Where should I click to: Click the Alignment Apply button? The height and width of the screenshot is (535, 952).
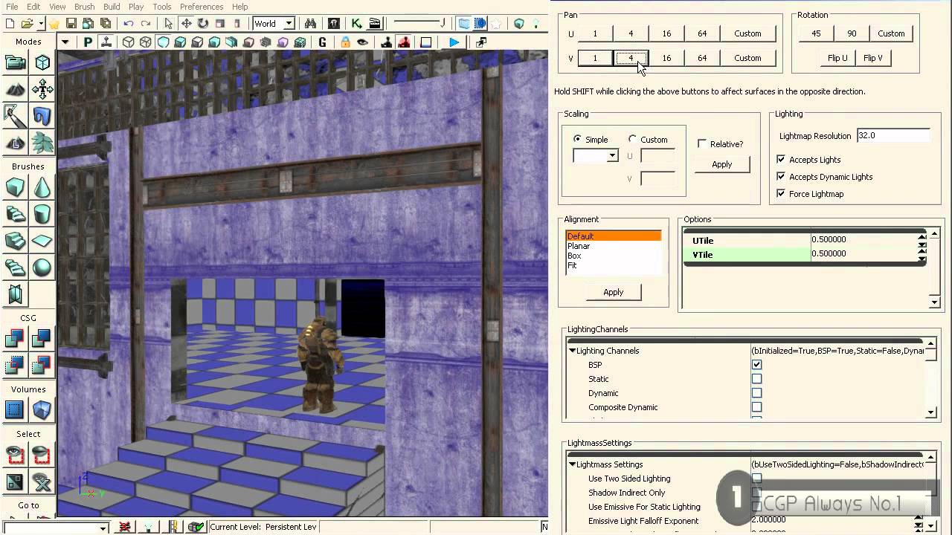coord(614,292)
